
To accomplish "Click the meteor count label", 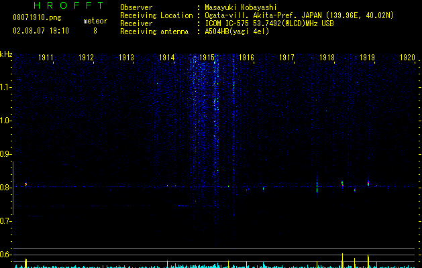I will pos(95,21).
